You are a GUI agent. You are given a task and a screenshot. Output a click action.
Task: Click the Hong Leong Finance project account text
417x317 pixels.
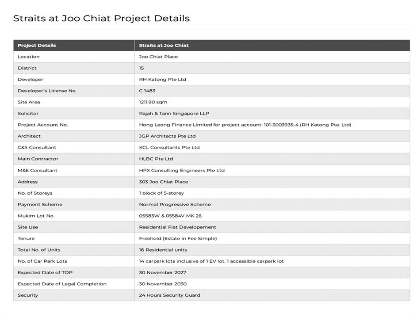tap(245, 125)
